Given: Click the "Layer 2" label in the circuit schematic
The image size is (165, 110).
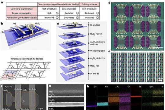Looking at the screenshot, I should (8, 73).
